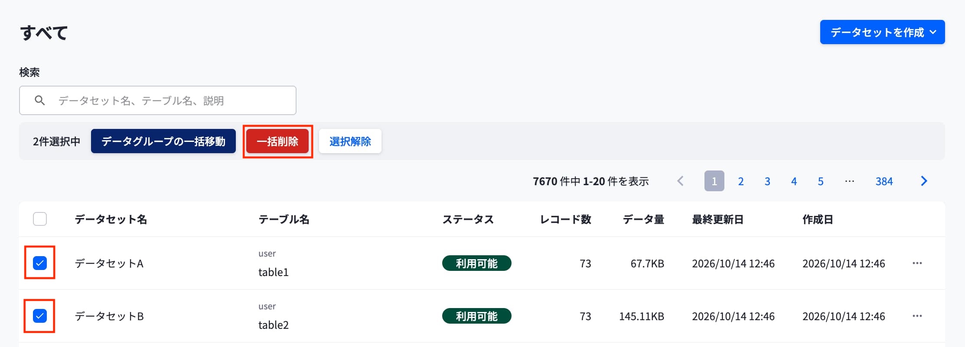Click the 一括削除 bulk delete button
The image size is (965, 347).
(x=277, y=141)
